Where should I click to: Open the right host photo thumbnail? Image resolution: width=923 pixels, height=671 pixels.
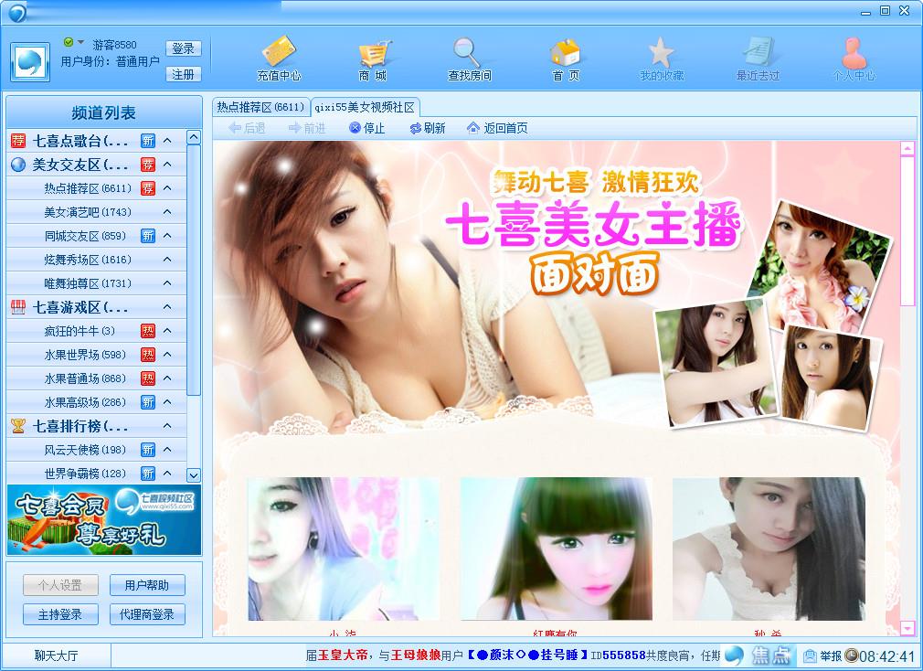pyautogui.click(x=769, y=549)
